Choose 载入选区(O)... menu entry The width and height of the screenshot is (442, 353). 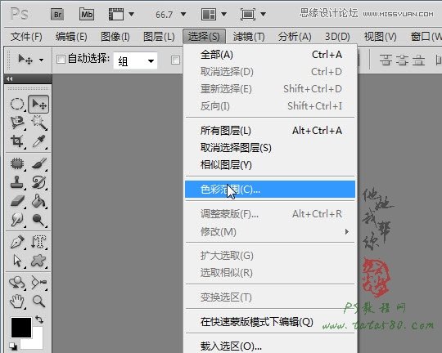point(271,346)
